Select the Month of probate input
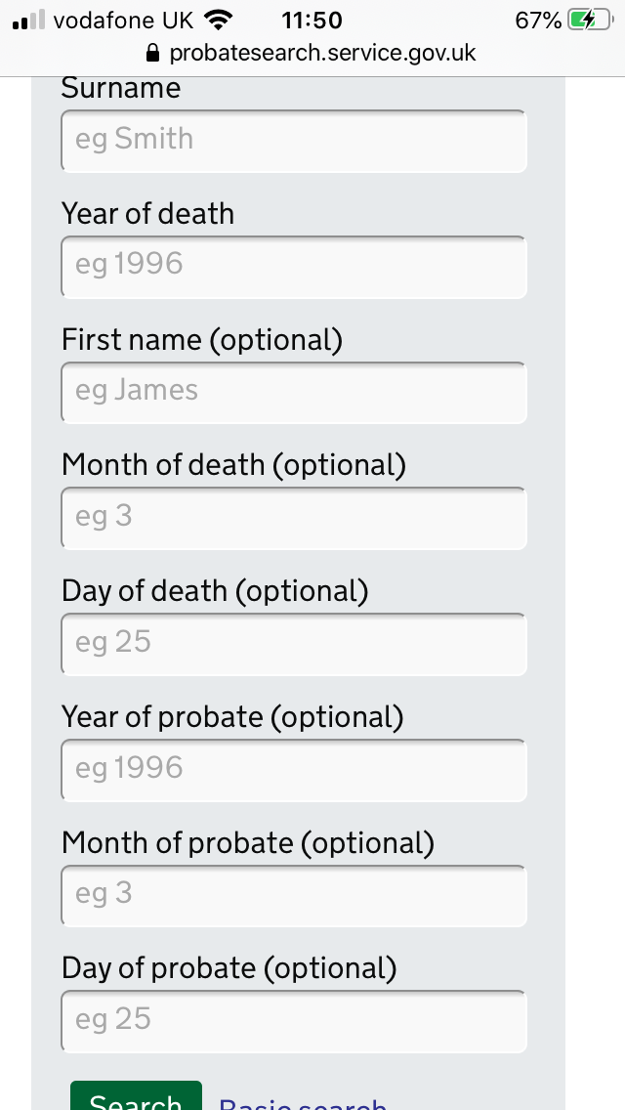The height and width of the screenshot is (1110, 625). tap(294, 895)
